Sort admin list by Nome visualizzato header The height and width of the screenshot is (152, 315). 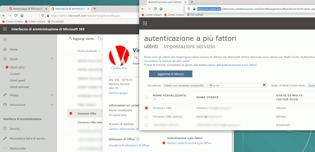click(89, 51)
